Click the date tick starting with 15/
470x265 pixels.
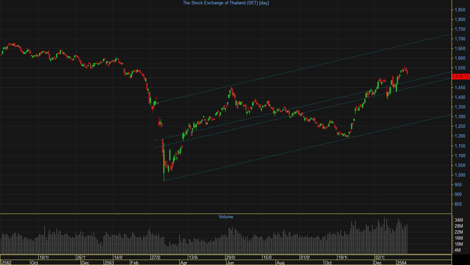[x=268, y=258]
